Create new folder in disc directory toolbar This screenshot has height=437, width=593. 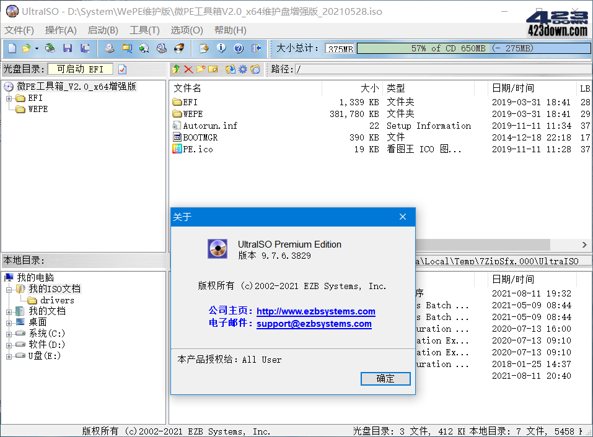pos(200,69)
